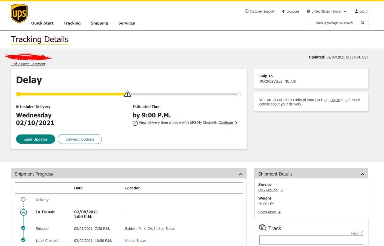The height and width of the screenshot is (246, 384).
Task: Click the Wednesday 02/10/2021 scheduled delivery date
Action: click(x=35, y=119)
